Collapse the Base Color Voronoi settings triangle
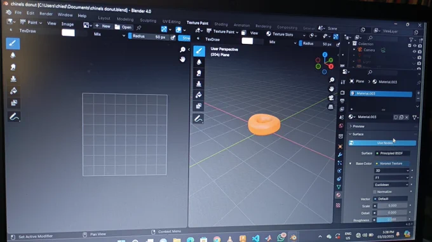The width and height of the screenshot is (432, 242). click(x=350, y=163)
